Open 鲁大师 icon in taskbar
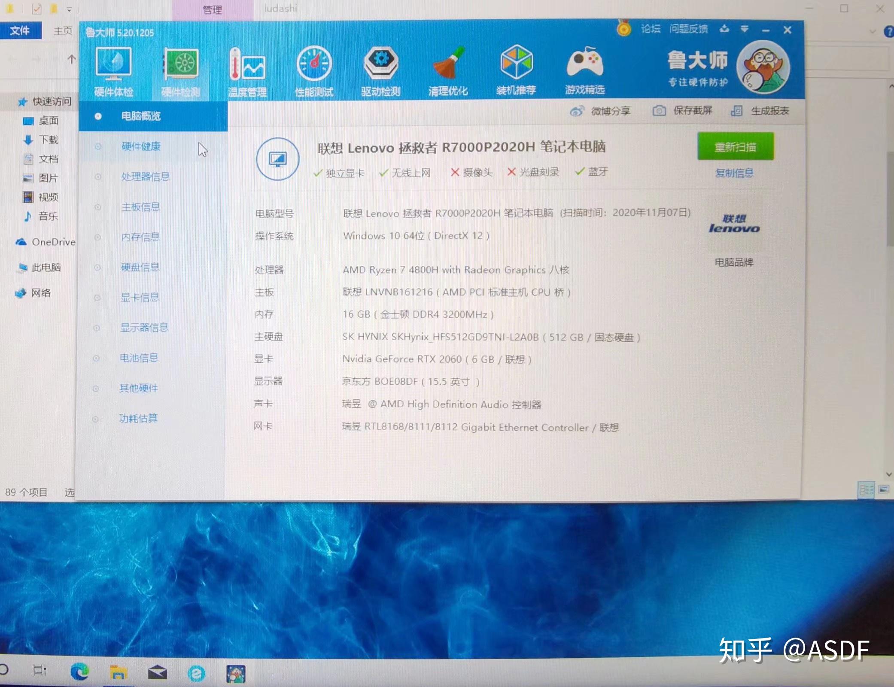The image size is (894, 687). pos(236,673)
